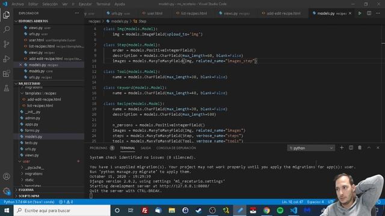Open models.py core in open editors
The width and height of the screenshot is (385, 216).
(41, 71)
